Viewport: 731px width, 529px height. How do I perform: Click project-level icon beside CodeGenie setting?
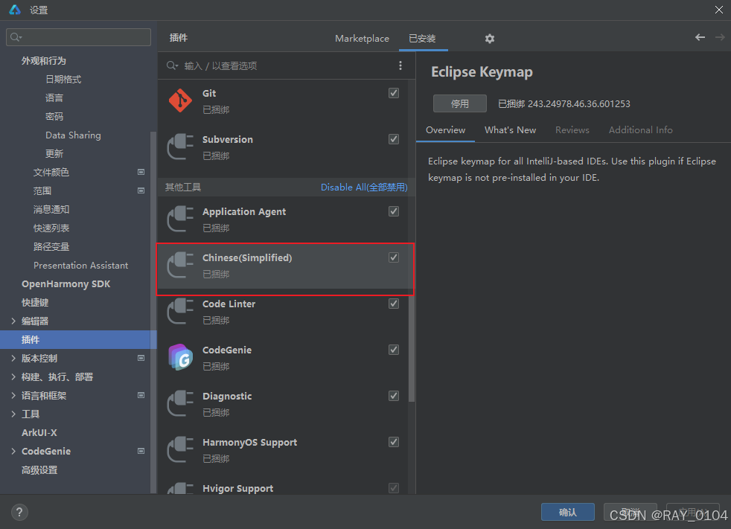pos(141,451)
